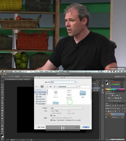Viewport: 126px width, 141px height.
Task: Open the layer filter Kind dropdown
Action: click(108, 106)
